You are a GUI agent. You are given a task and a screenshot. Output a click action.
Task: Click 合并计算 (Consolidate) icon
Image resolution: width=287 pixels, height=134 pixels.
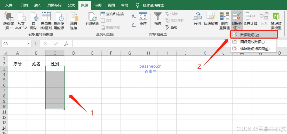click(x=250, y=16)
